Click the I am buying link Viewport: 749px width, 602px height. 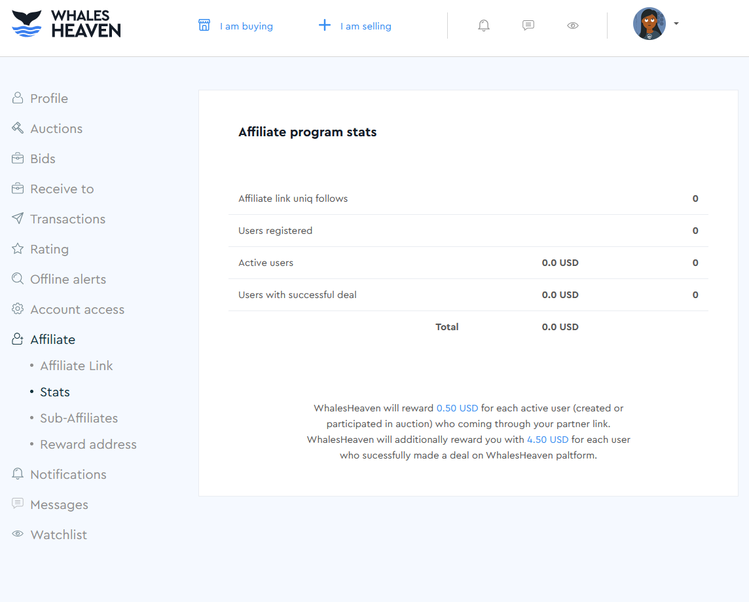click(246, 26)
